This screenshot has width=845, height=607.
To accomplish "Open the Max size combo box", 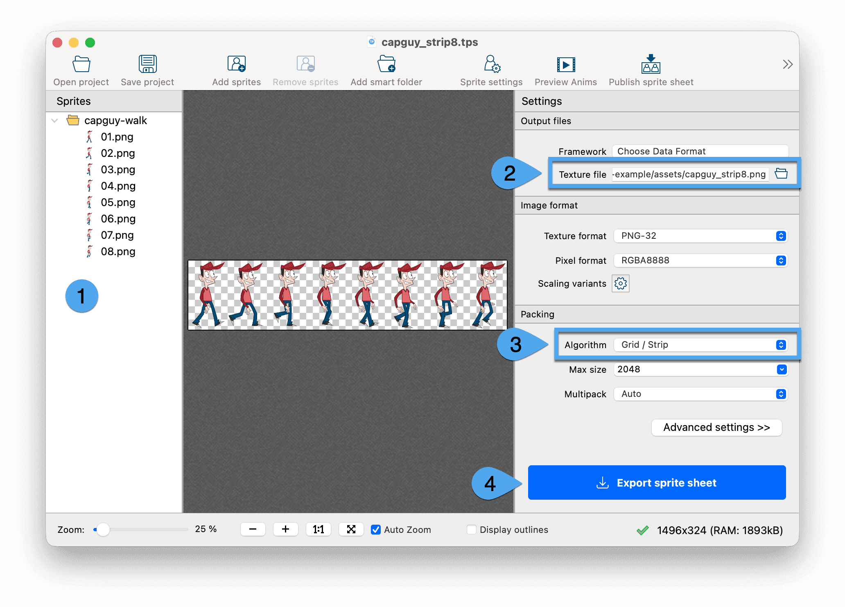I will point(700,369).
